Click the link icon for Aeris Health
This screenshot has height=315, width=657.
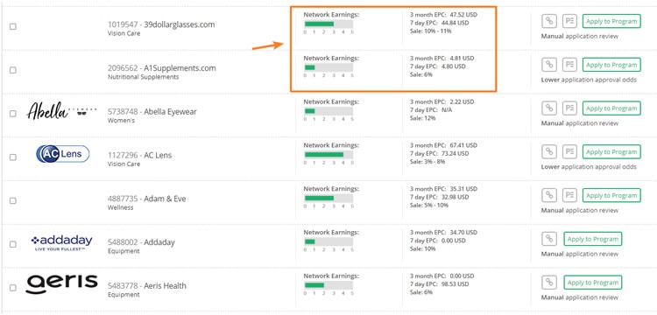[x=549, y=283]
